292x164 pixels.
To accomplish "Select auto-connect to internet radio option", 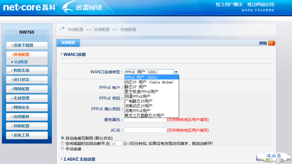I will click(x=63, y=138).
